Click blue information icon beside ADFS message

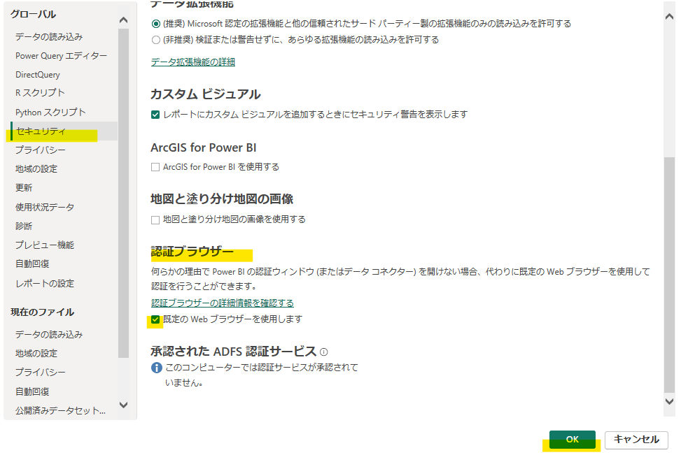[x=157, y=368]
